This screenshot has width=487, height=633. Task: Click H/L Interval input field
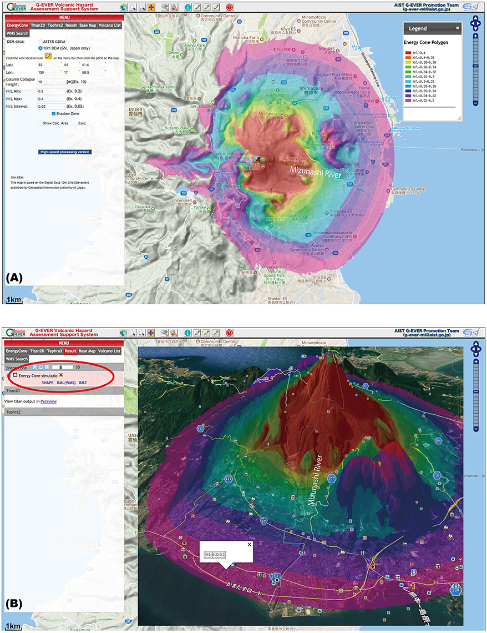(x=51, y=106)
